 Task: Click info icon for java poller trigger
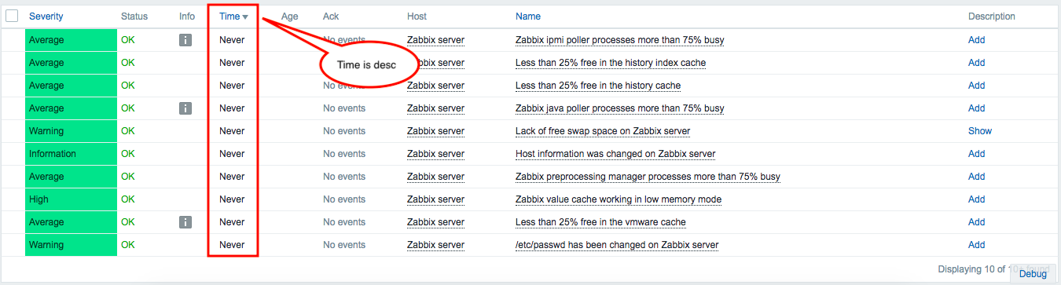[185, 108]
